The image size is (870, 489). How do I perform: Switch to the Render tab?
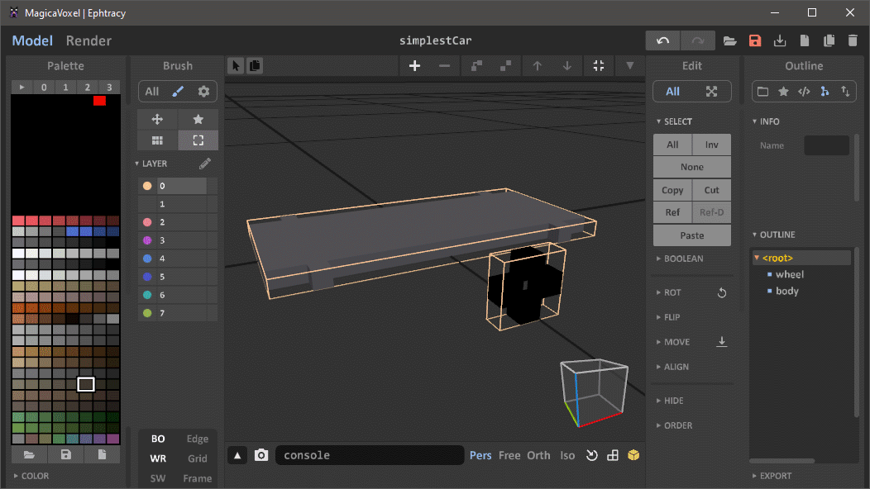[88, 40]
